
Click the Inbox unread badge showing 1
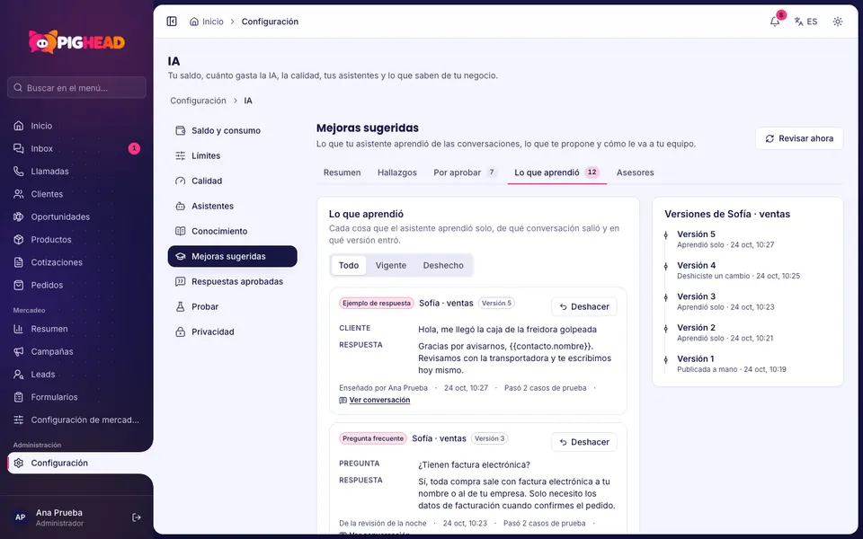134,148
